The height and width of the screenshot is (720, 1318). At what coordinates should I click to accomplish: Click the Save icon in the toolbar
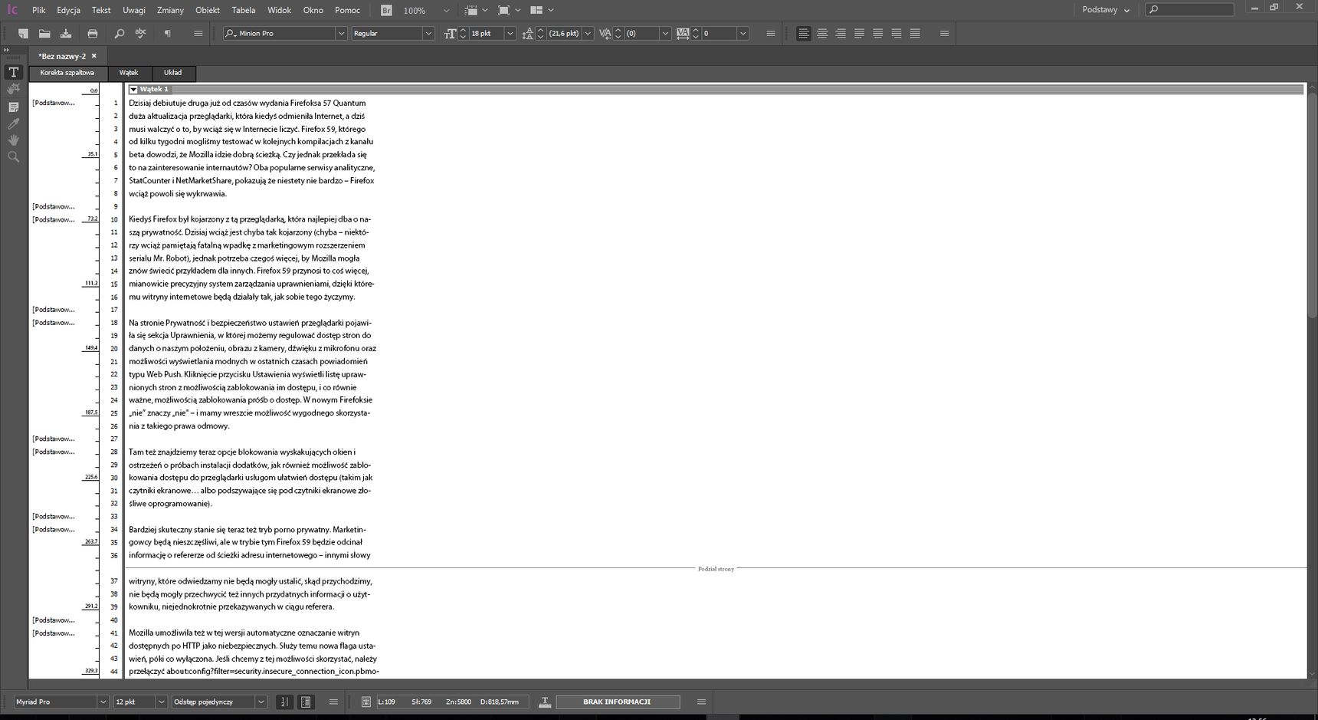(66, 34)
